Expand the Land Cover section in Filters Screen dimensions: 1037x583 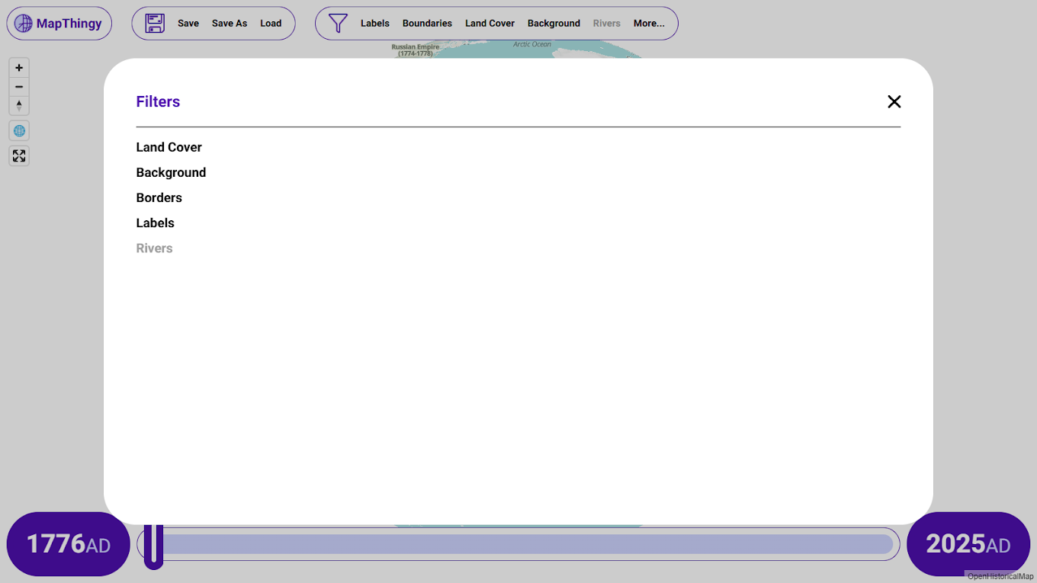pyautogui.click(x=169, y=147)
